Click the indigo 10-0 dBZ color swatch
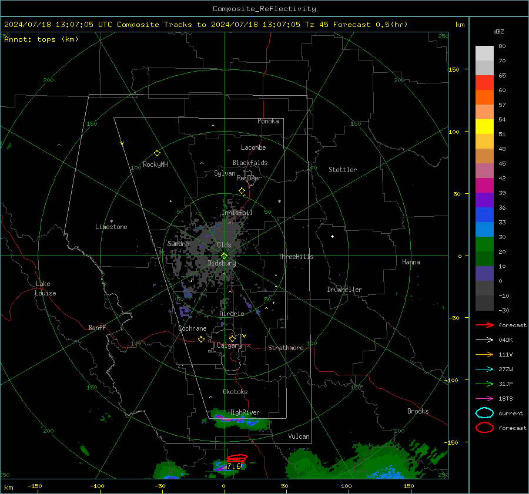This screenshot has height=494, width=529. click(x=484, y=274)
